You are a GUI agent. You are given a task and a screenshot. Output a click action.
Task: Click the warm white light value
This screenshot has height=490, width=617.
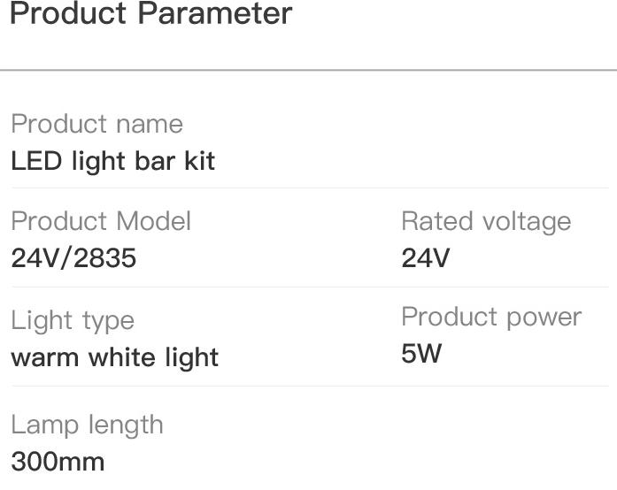115,358
